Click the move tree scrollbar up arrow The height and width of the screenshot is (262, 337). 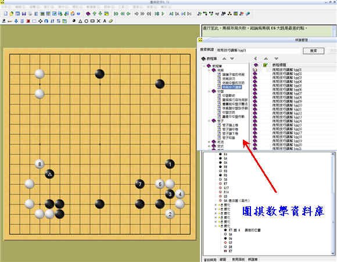tap(333, 154)
